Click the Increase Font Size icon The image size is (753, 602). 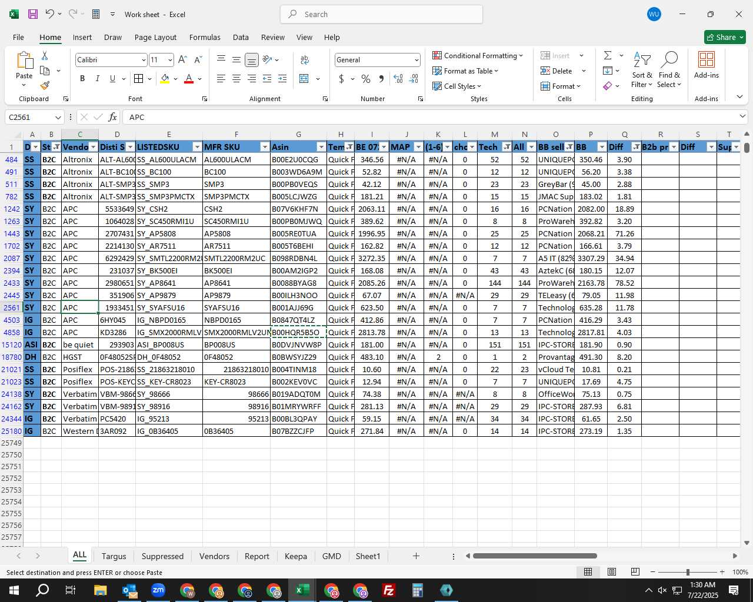click(182, 60)
